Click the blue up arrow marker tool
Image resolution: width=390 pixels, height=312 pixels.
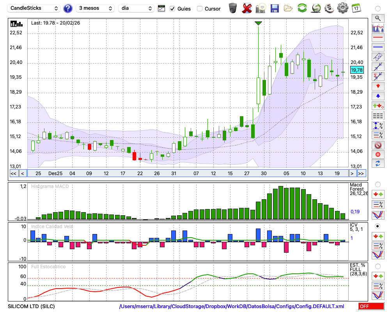[378, 96]
